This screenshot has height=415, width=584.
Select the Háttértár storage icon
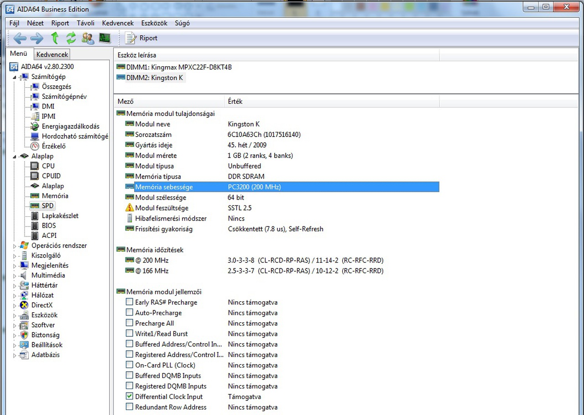pos(24,285)
